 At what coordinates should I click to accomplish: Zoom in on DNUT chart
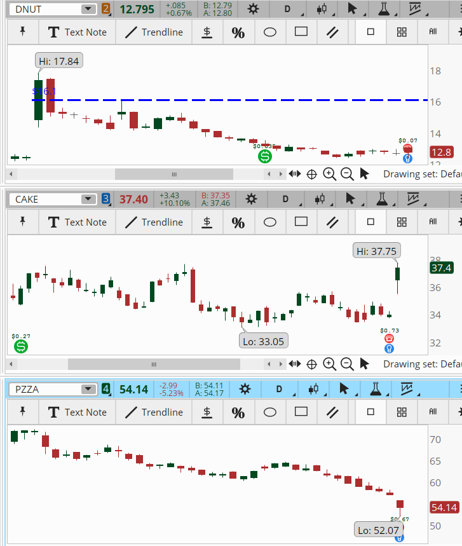[x=329, y=174]
